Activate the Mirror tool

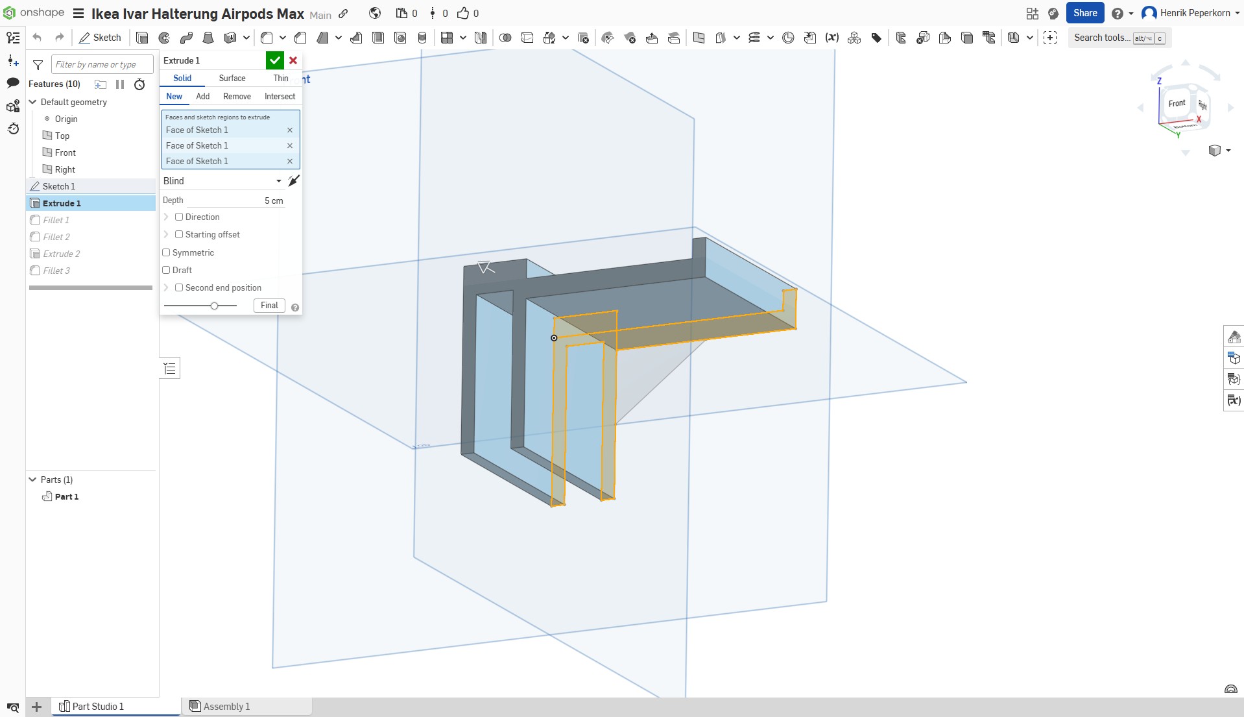(x=480, y=38)
